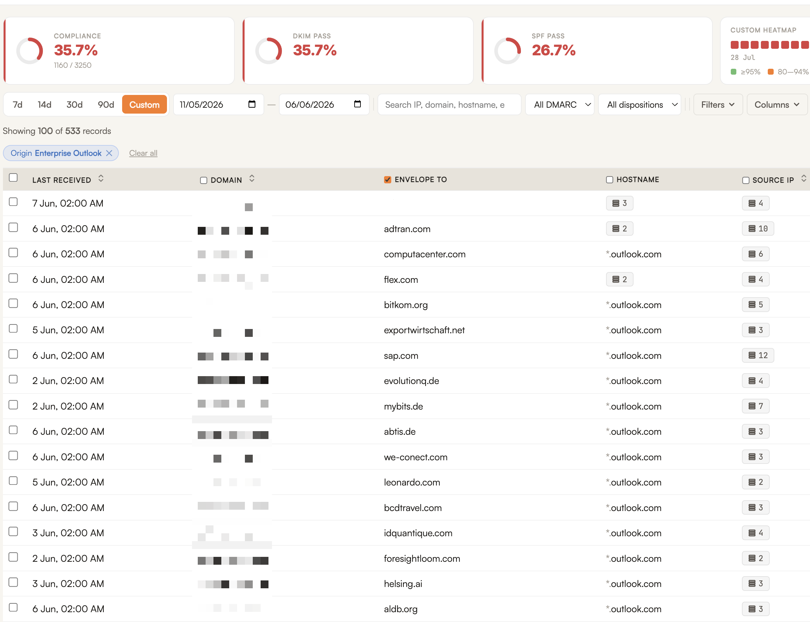This screenshot has width=810, height=622.
Task: Click the idquantique.com envelope cell
Action: [x=418, y=533]
